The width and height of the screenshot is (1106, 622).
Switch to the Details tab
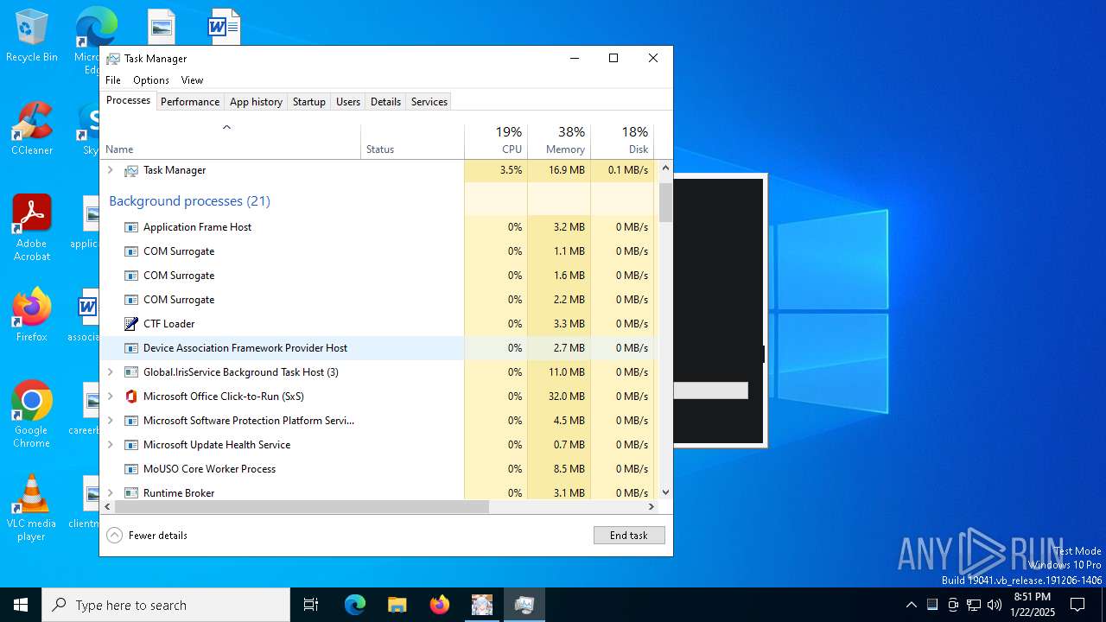(385, 102)
